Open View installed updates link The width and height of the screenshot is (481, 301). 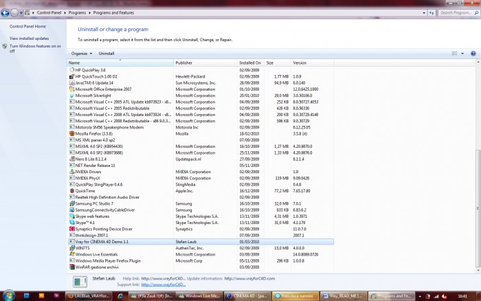tap(29, 38)
